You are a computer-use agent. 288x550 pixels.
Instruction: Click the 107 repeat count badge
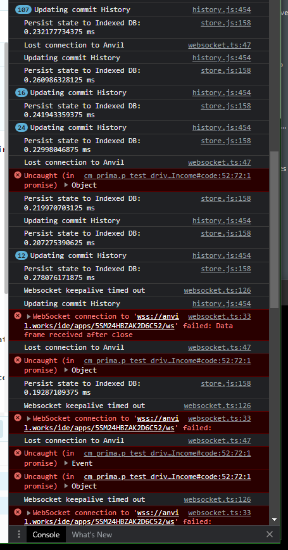tap(23, 10)
